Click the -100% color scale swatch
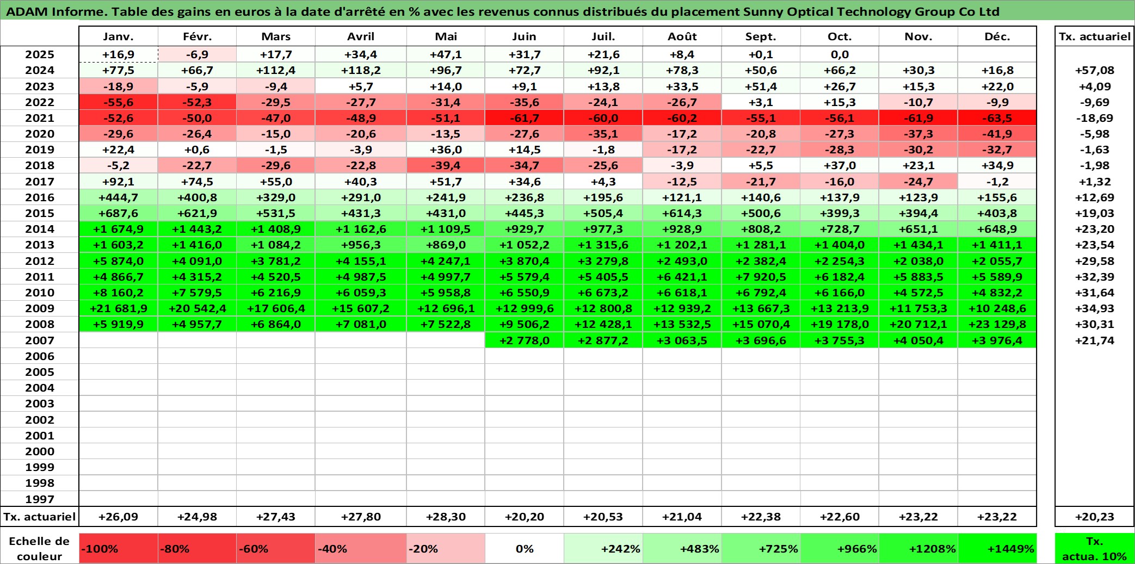The width and height of the screenshot is (1135, 564). [x=118, y=548]
